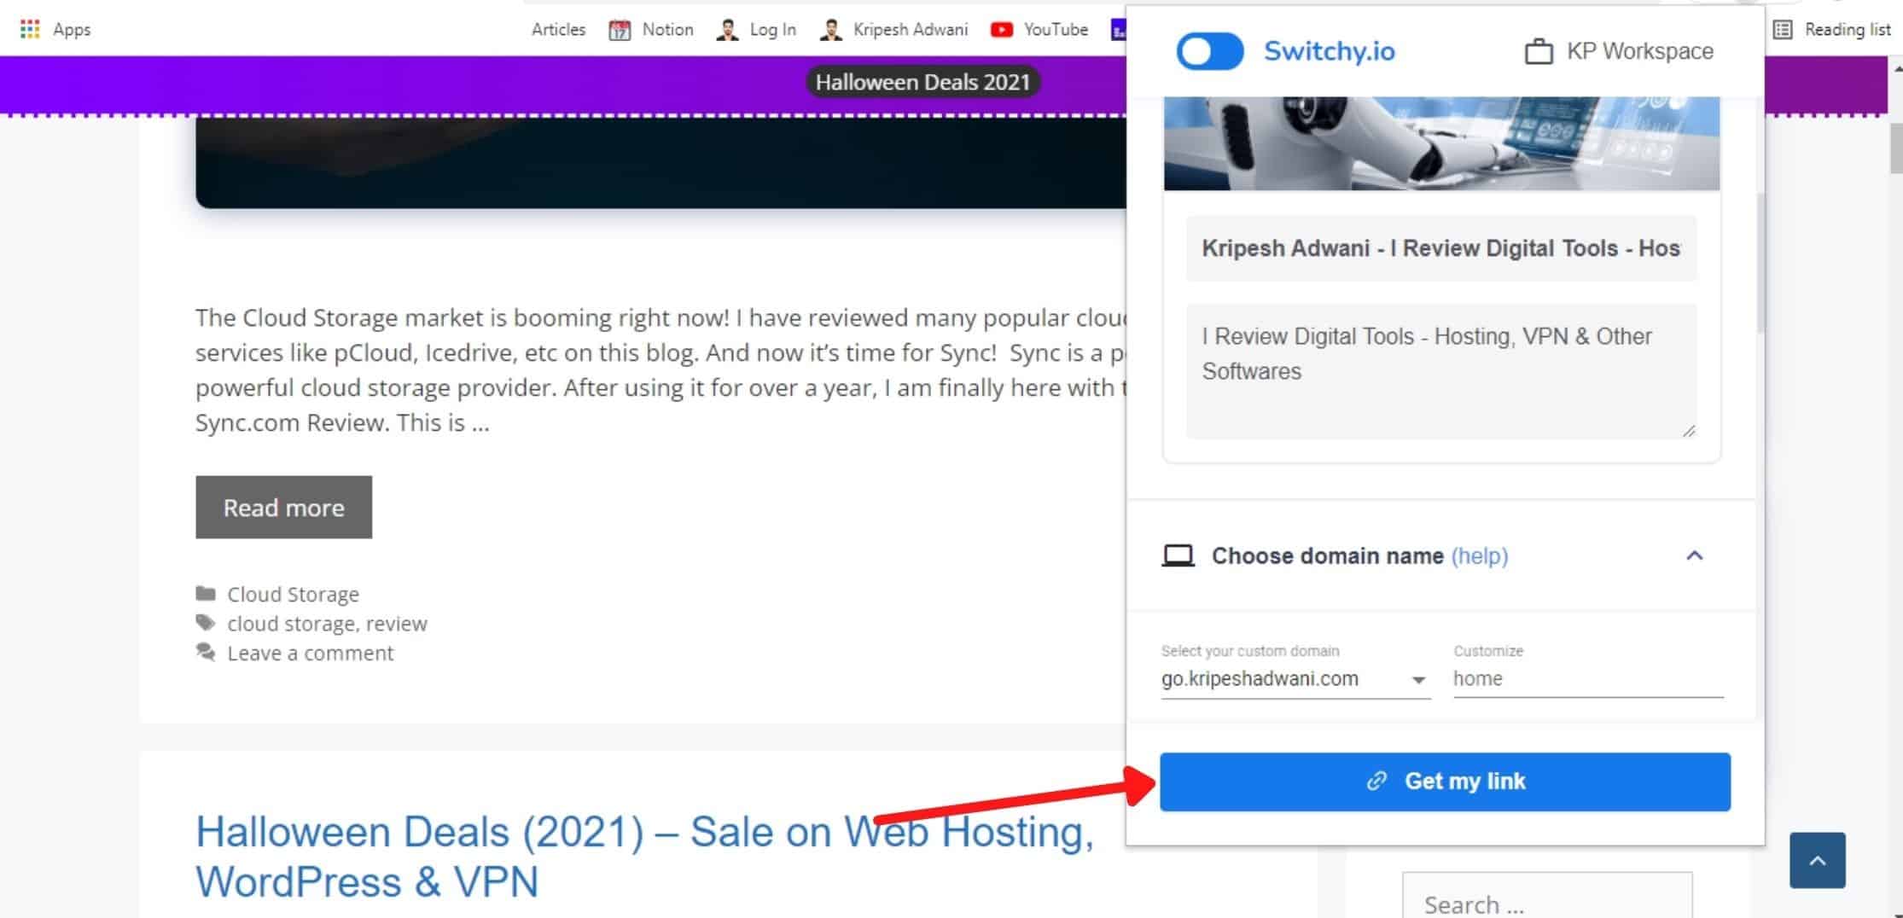This screenshot has width=1903, height=918.
Task: Open the YouTube bookmark label
Action: [1056, 30]
